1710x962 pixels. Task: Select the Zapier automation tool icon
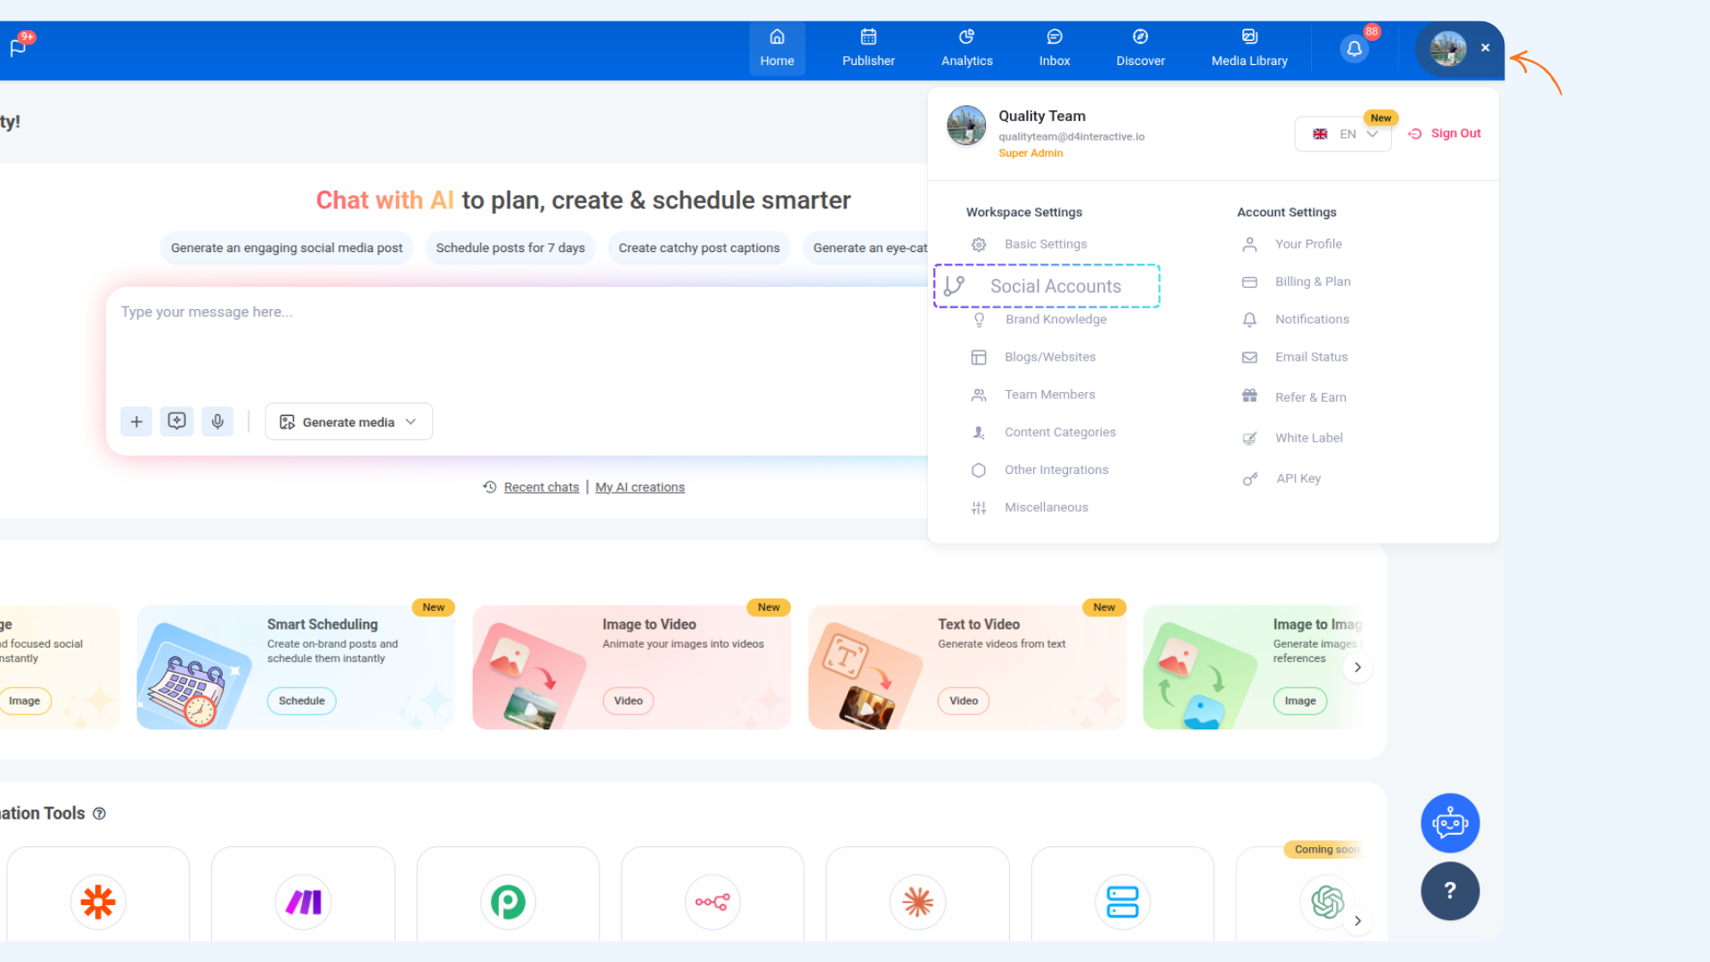click(98, 901)
